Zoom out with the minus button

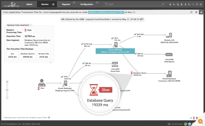coord(7,98)
